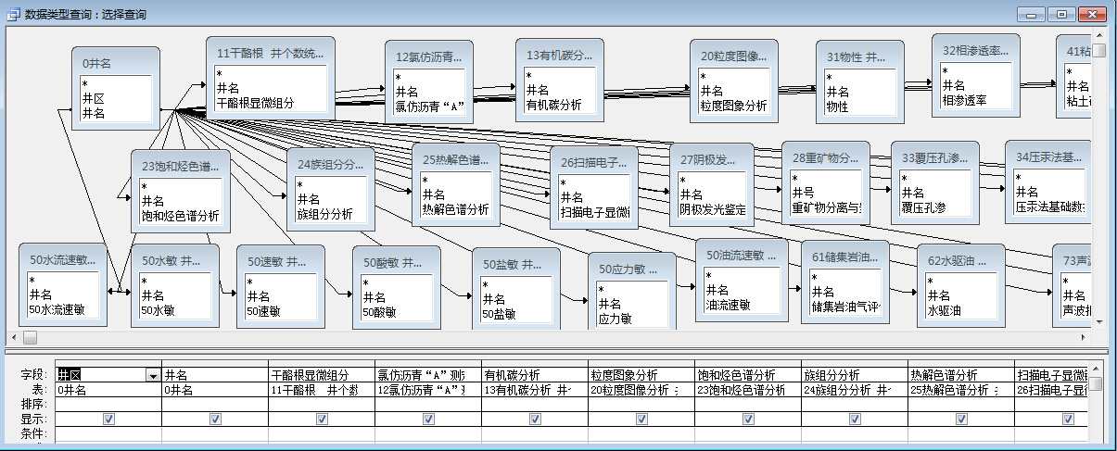The image size is (1117, 451).
Task: Click title bar of 61储集岩油 table box
Action: pos(844,257)
